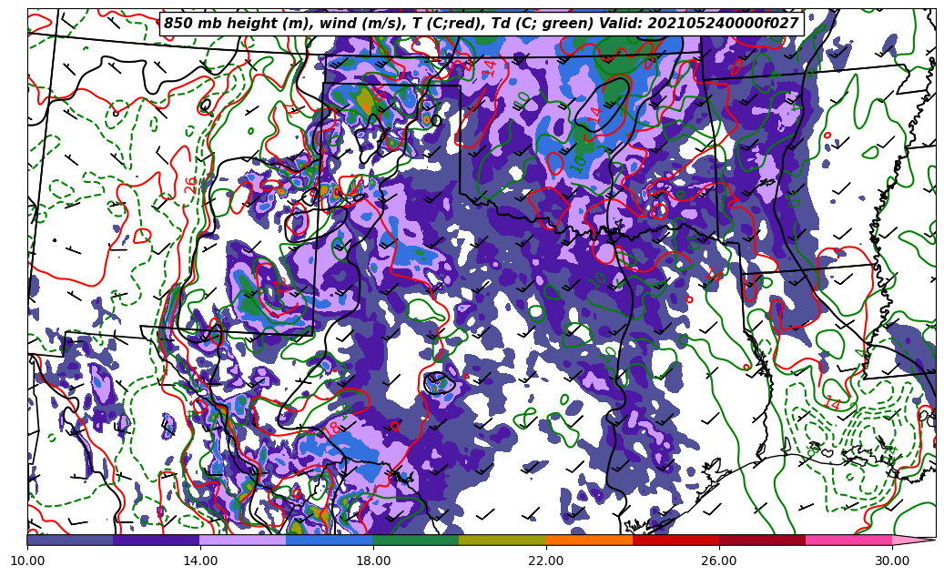The height and width of the screenshot is (576, 944).
Task: Select the dark purple 12–14 colorbar segment
Action: click(x=157, y=540)
